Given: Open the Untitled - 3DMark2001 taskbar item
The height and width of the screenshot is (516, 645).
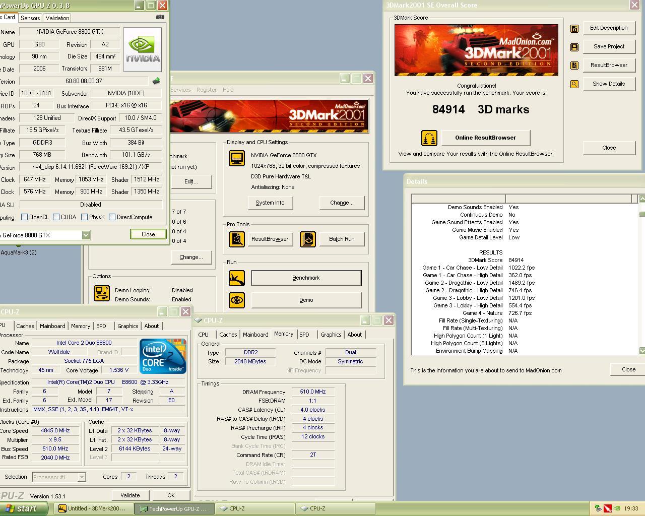Looking at the screenshot, I should coord(93,508).
